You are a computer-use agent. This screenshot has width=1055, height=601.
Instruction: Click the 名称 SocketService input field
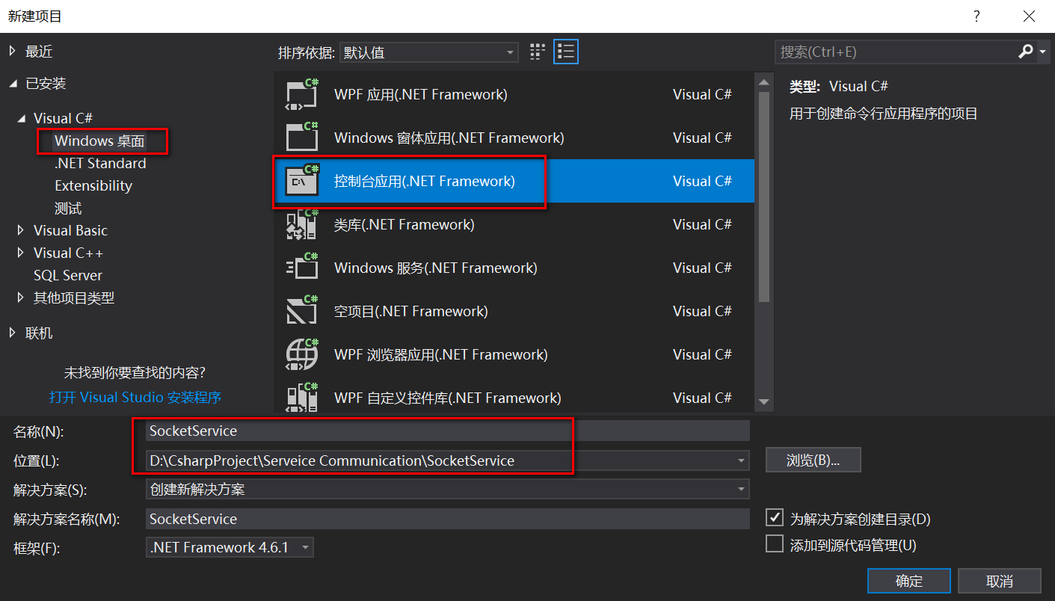click(x=448, y=431)
